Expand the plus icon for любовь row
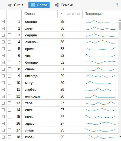 [3, 42]
